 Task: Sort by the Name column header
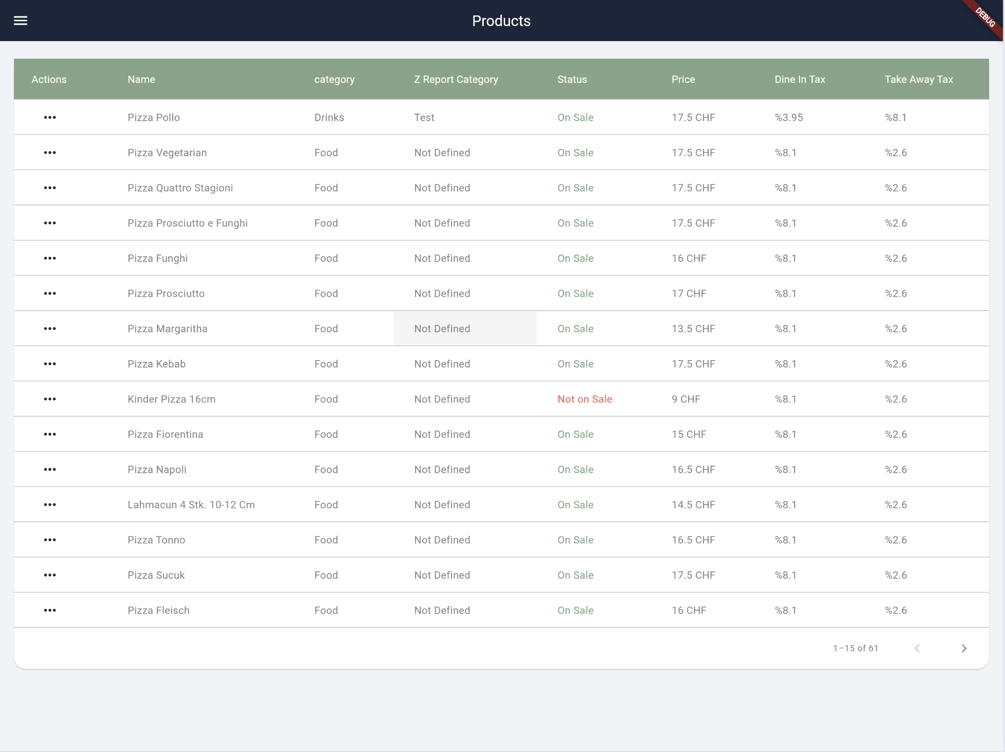click(x=141, y=80)
